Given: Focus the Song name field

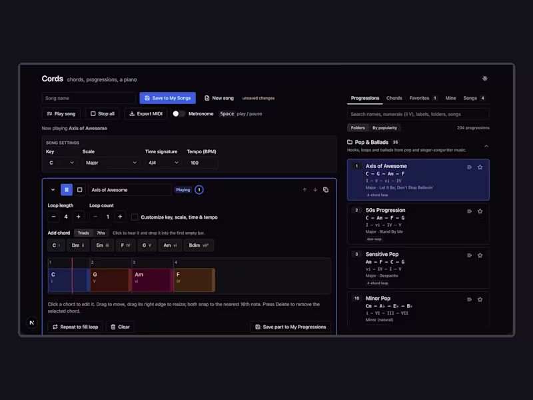Looking at the screenshot, I should (89, 98).
